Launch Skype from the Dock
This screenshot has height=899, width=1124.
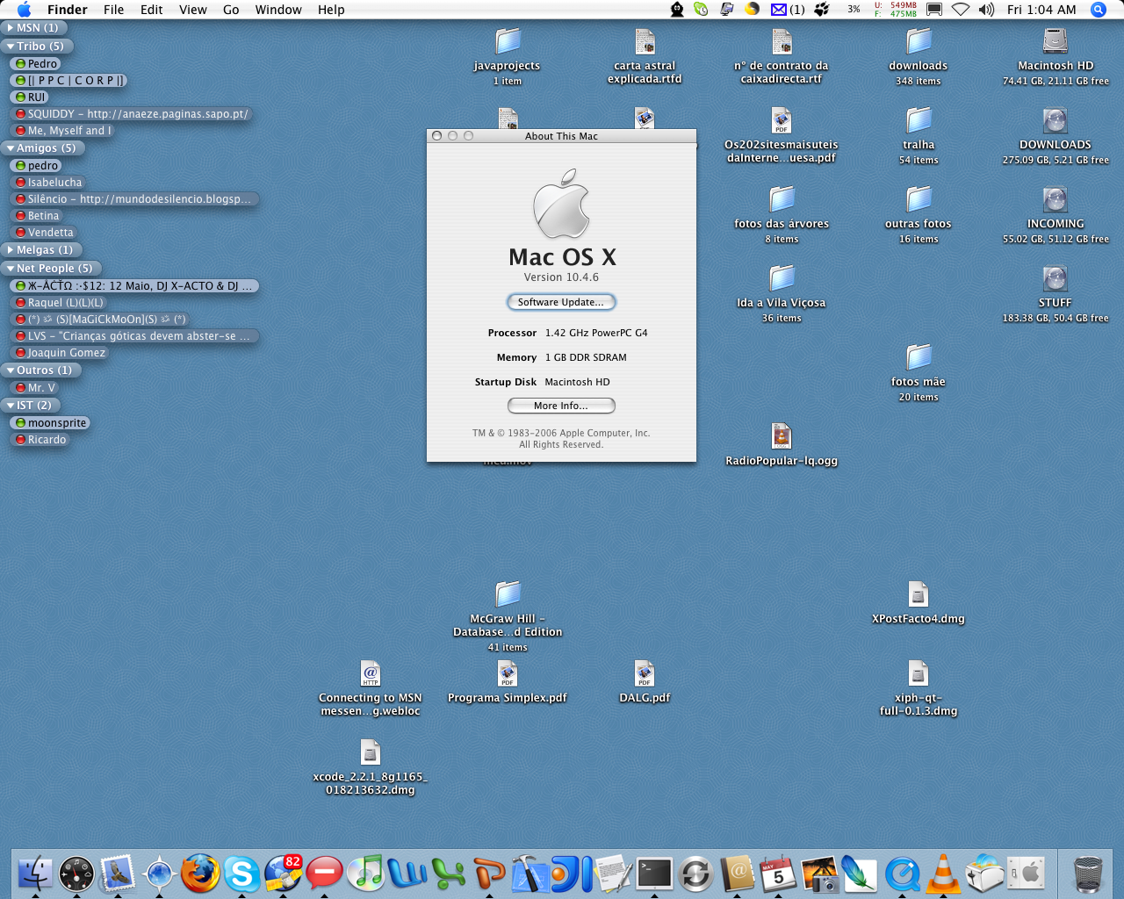pos(241,874)
